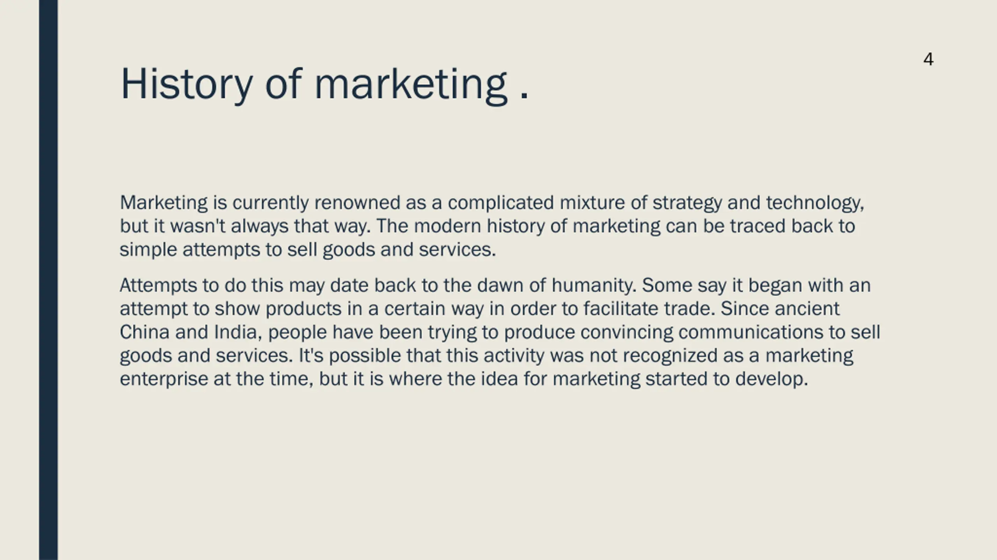
Task: Click the dark navy vertical bar
Action: tap(48, 280)
